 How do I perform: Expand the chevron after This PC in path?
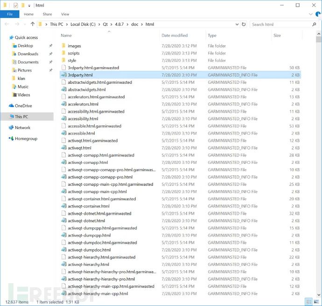pos(67,24)
